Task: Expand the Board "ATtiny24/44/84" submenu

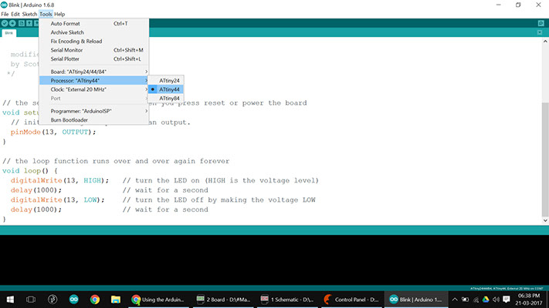Action: (94, 72)
